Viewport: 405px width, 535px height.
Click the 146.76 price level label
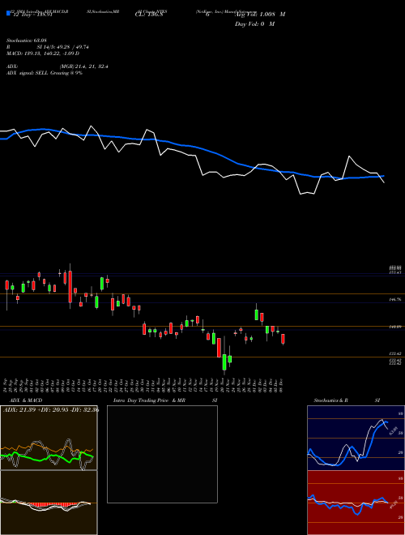coord(395,299)
